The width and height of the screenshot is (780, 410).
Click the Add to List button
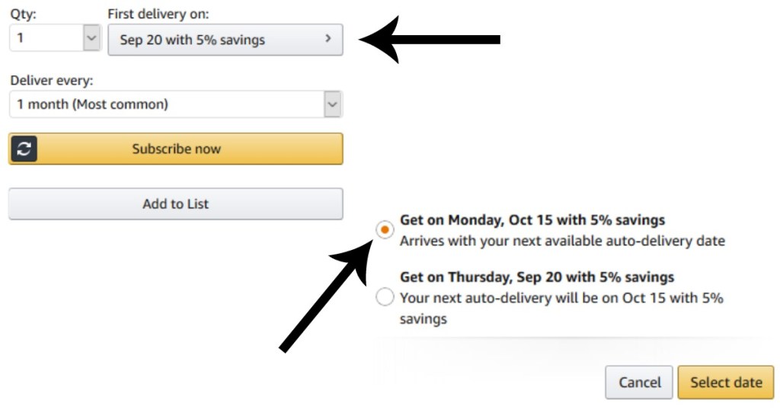pyautogui.click(x=175, y=204)
